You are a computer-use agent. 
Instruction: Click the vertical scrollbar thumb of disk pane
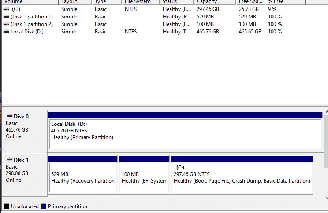(326, 141)
